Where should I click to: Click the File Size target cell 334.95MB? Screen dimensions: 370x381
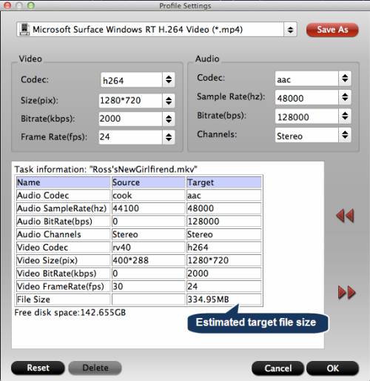pos(224,299)
